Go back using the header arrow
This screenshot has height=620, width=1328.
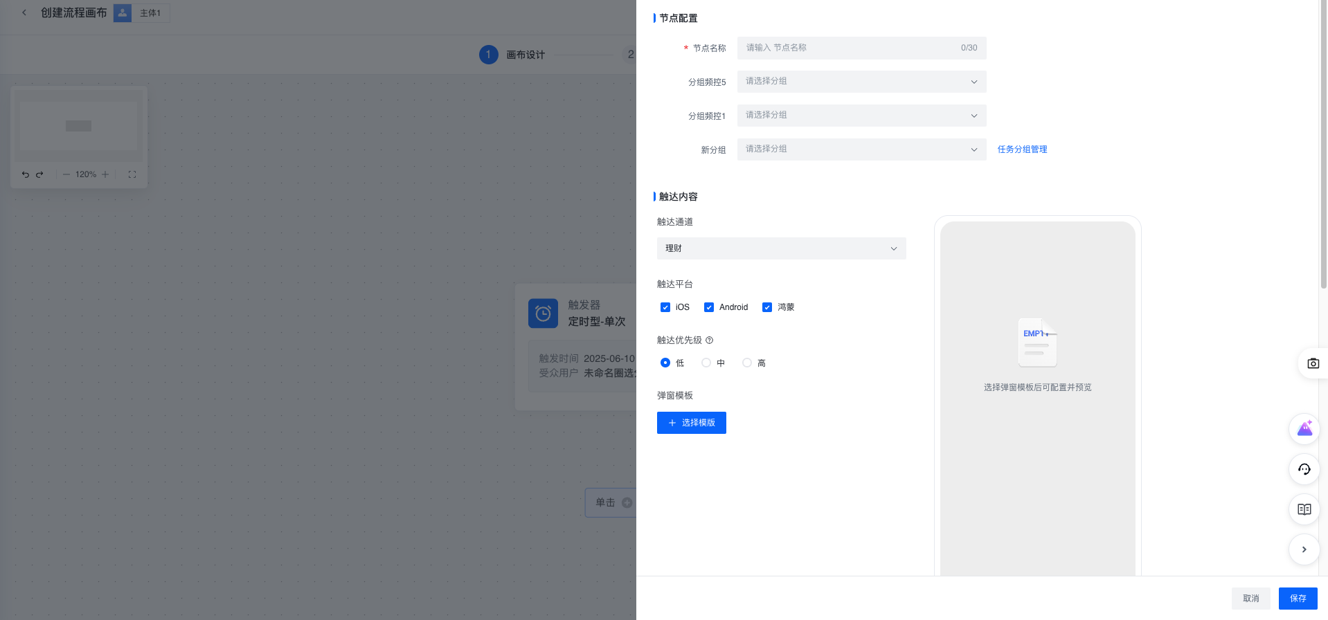coord(24,12)
